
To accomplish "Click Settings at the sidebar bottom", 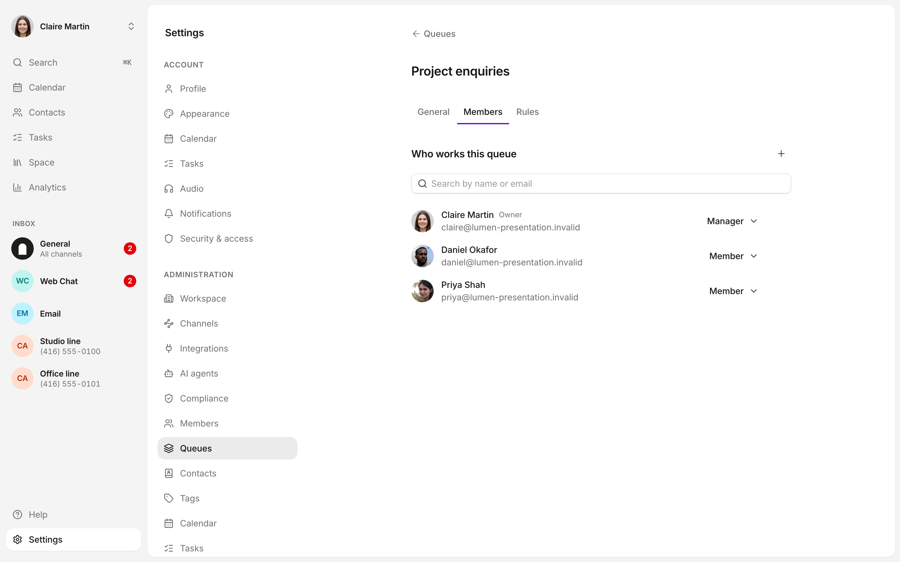I will (74, 539).
